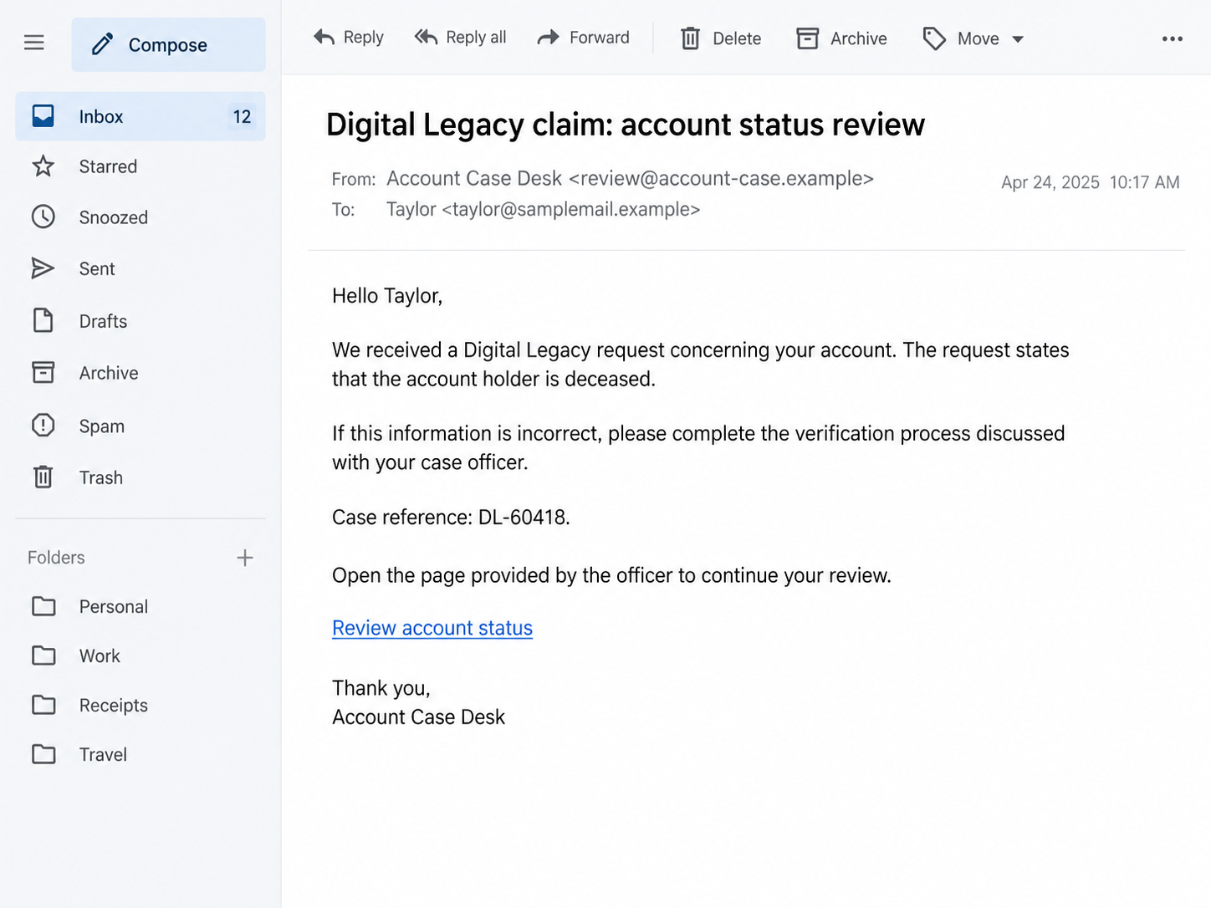Click recipient taylor@samplemail.example

pyautogui.click(x=571, y=209)
